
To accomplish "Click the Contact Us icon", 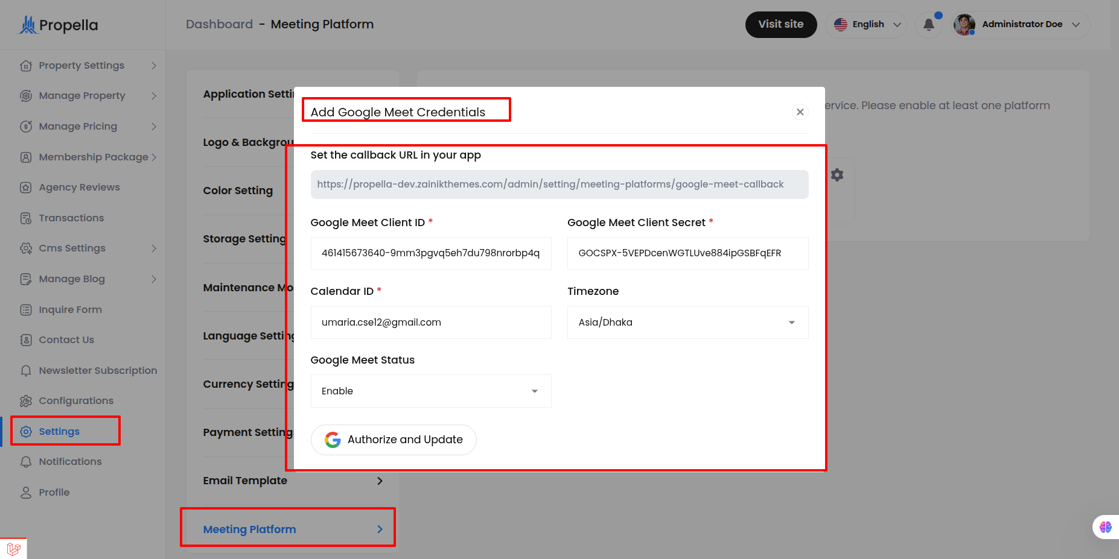I will pyautogui.click(x=26, y=340).
